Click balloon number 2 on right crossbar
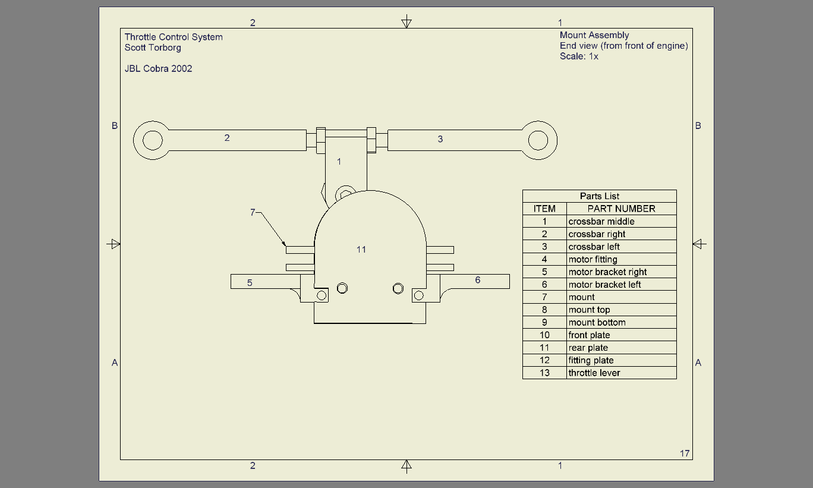 pos(227,138)
